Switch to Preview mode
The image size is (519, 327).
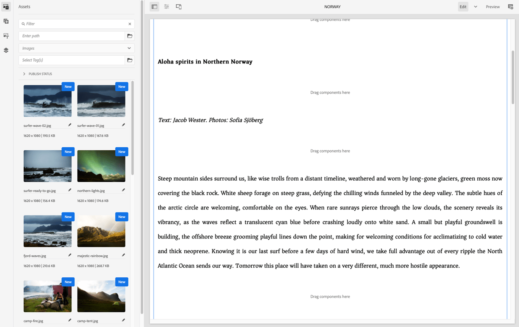click(x=493, y=6)
